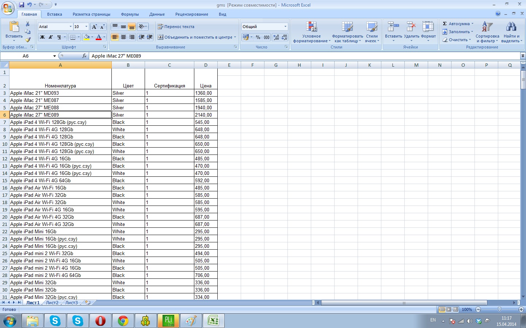Switch to the 'Формулы' ribbon tab
The height and width of the screenshot is (328, 526).
coord(130,14)
